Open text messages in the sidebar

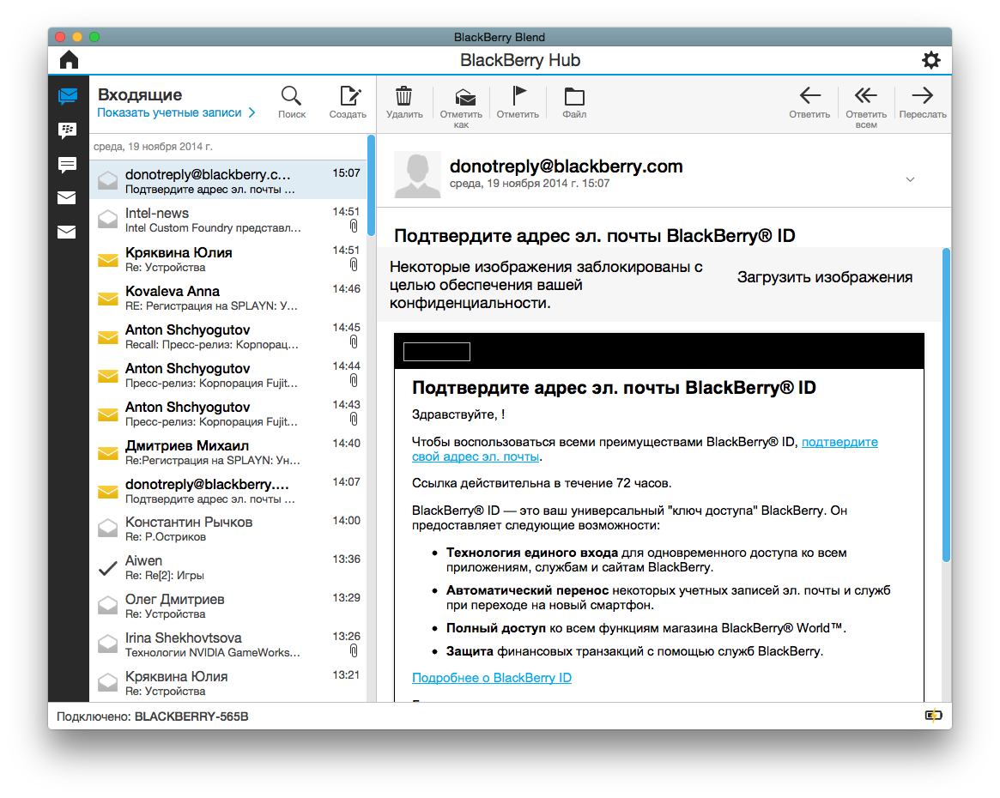67,165
